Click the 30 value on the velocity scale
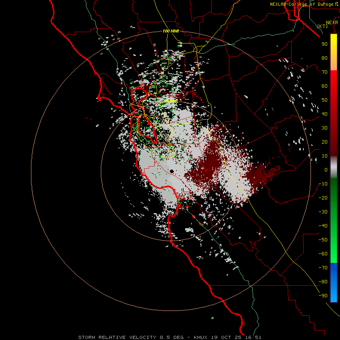340x340 pixels. pyautogui.click(x=325, y=128)
